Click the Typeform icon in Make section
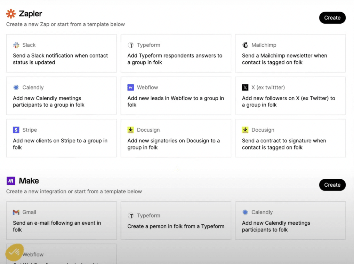The height and width of the screenshot is (264, 354). [131, 216]
